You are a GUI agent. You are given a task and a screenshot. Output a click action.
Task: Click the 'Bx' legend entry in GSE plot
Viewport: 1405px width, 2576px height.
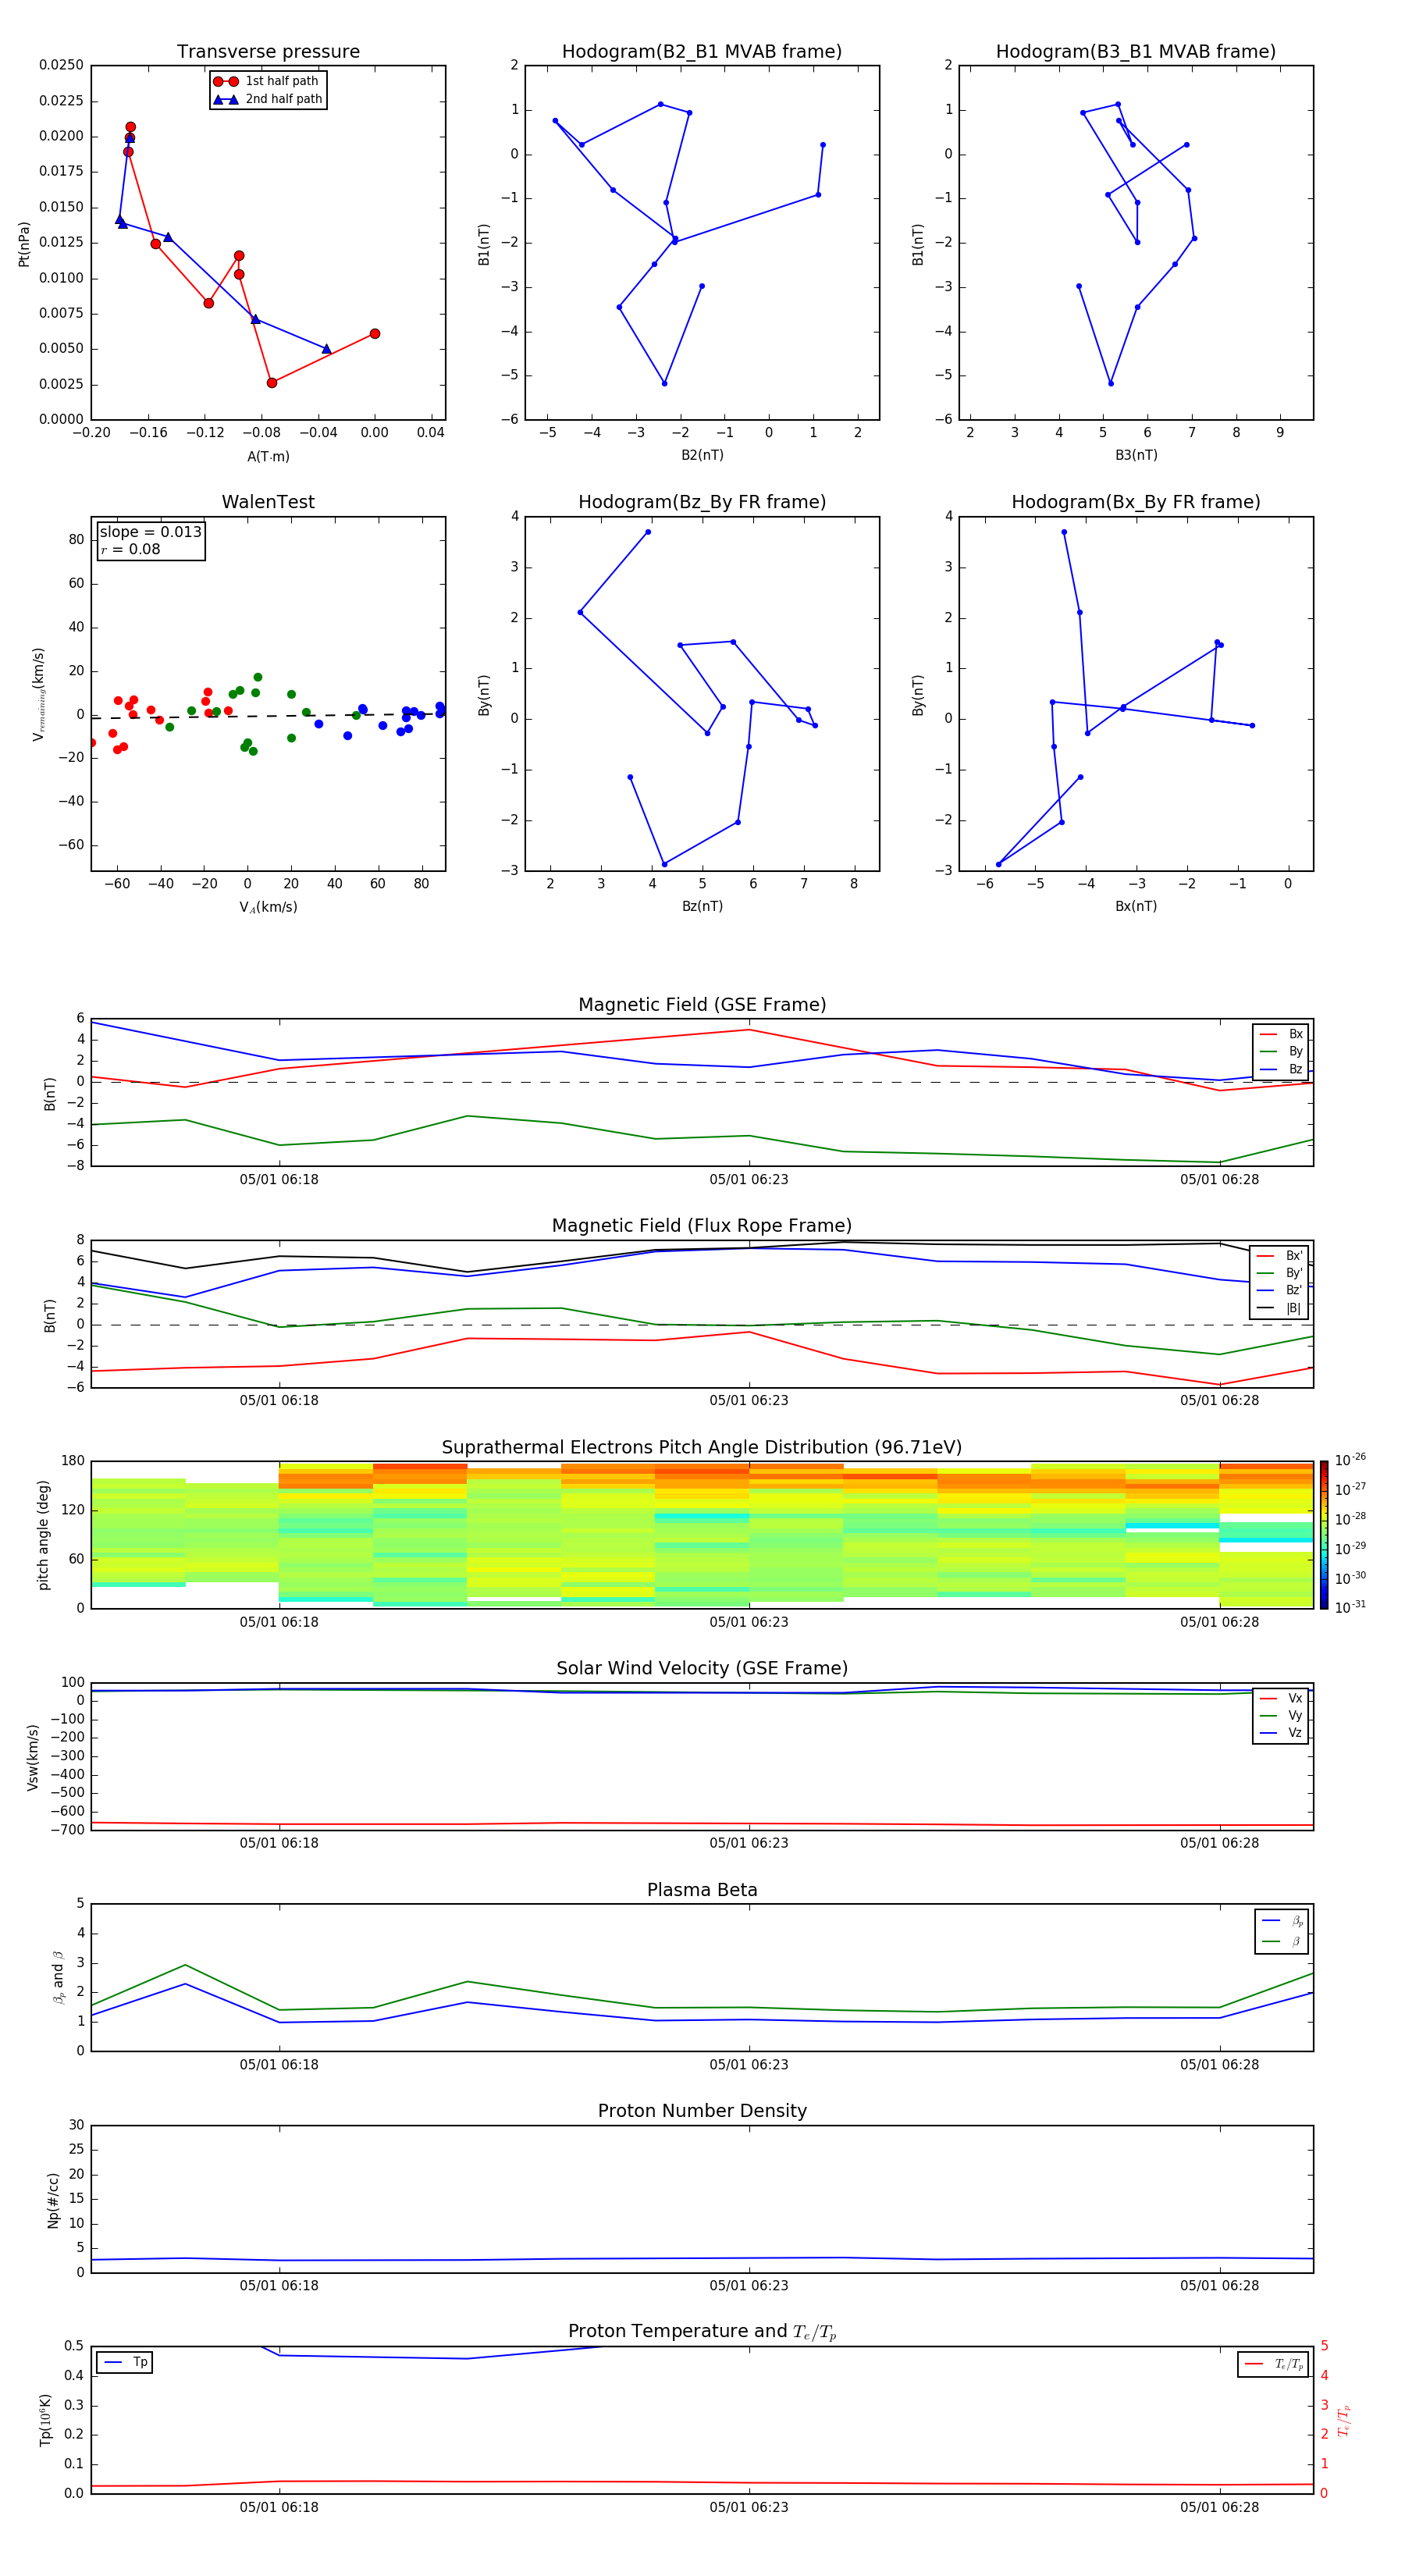[x=1281, y=1034]
